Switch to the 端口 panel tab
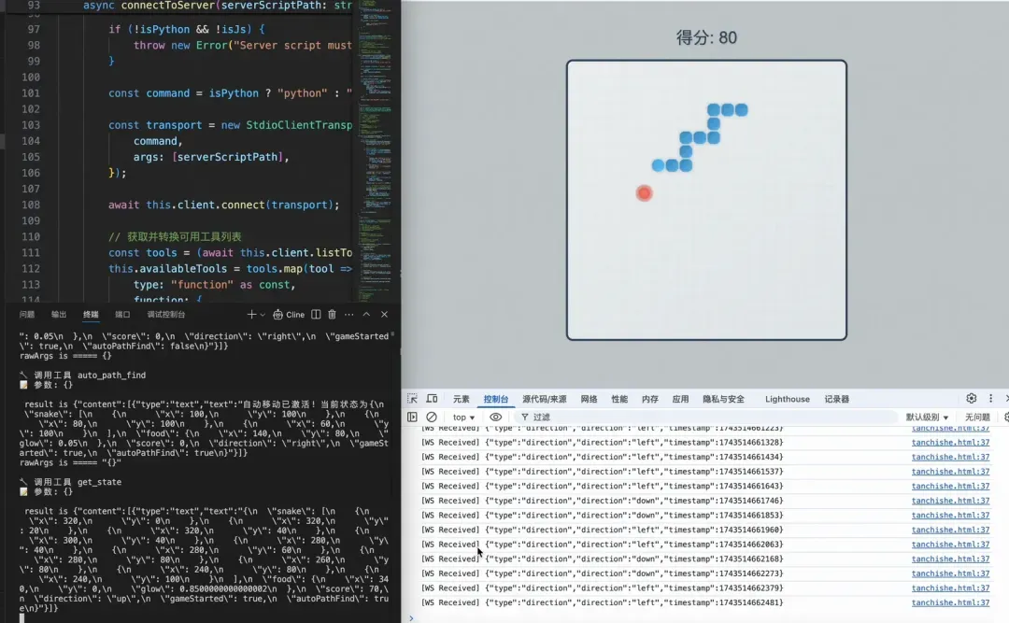1009x623 pixels. coord(122,315)
